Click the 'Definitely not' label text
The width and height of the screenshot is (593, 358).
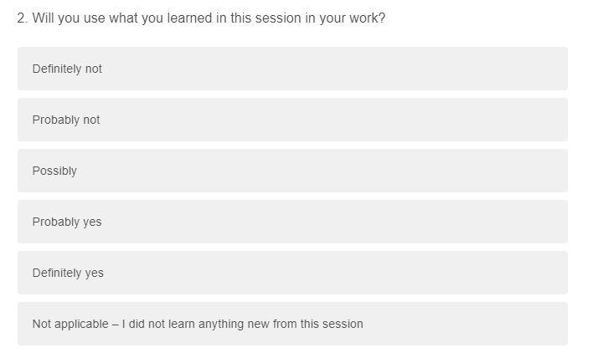67,69
